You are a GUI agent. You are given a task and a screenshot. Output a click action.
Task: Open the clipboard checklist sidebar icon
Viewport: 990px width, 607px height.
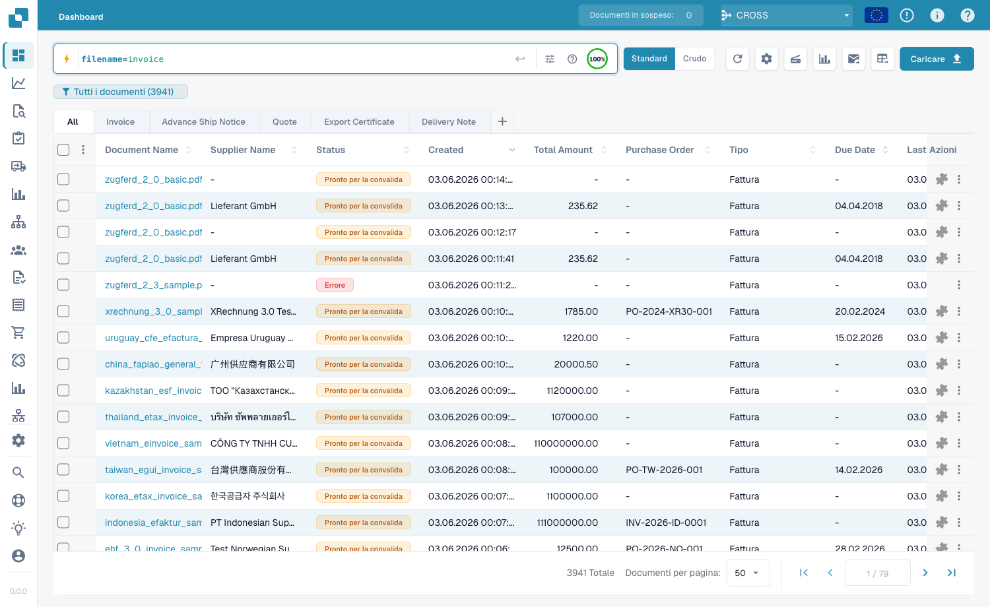point(18,138)
